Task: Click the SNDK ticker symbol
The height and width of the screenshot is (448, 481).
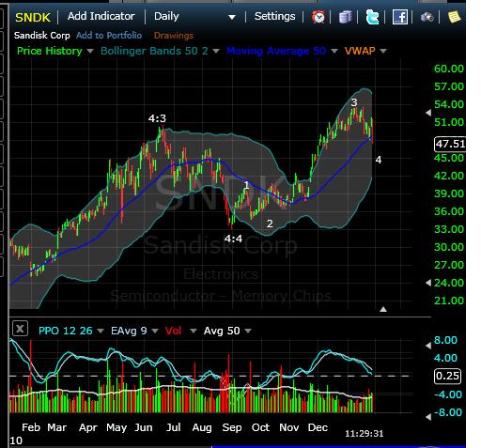Action: [33, 17]
